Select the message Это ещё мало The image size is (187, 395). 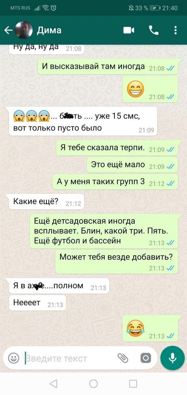pos(132,165)
